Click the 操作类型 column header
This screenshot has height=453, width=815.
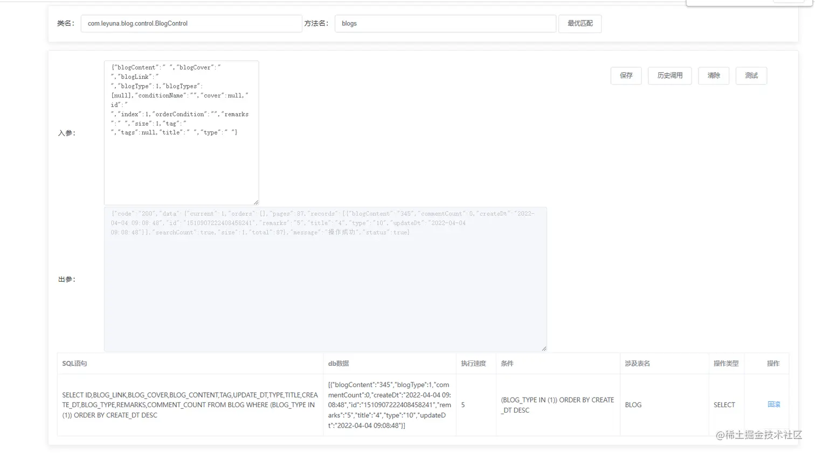point(727,364)
